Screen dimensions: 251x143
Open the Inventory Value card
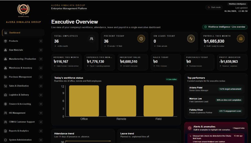point(133,62)
